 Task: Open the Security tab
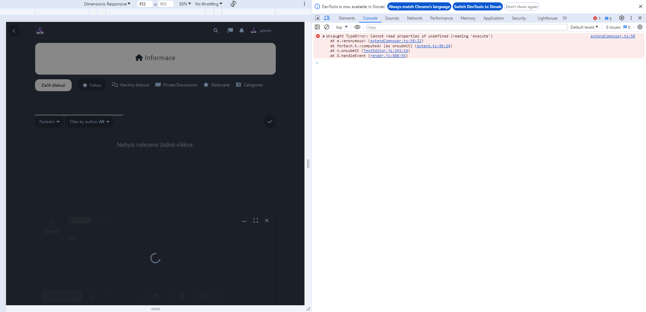coord(519,18)
